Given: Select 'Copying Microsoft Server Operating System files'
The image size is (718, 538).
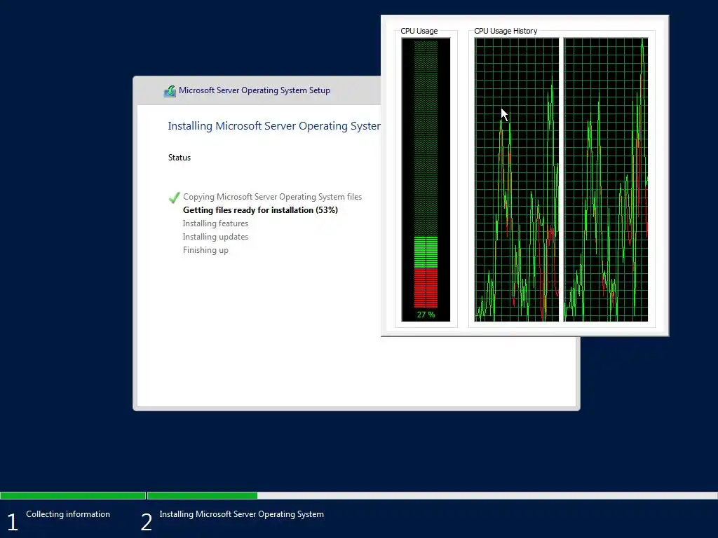Looking at the screenshot, I should pos(273,197).
